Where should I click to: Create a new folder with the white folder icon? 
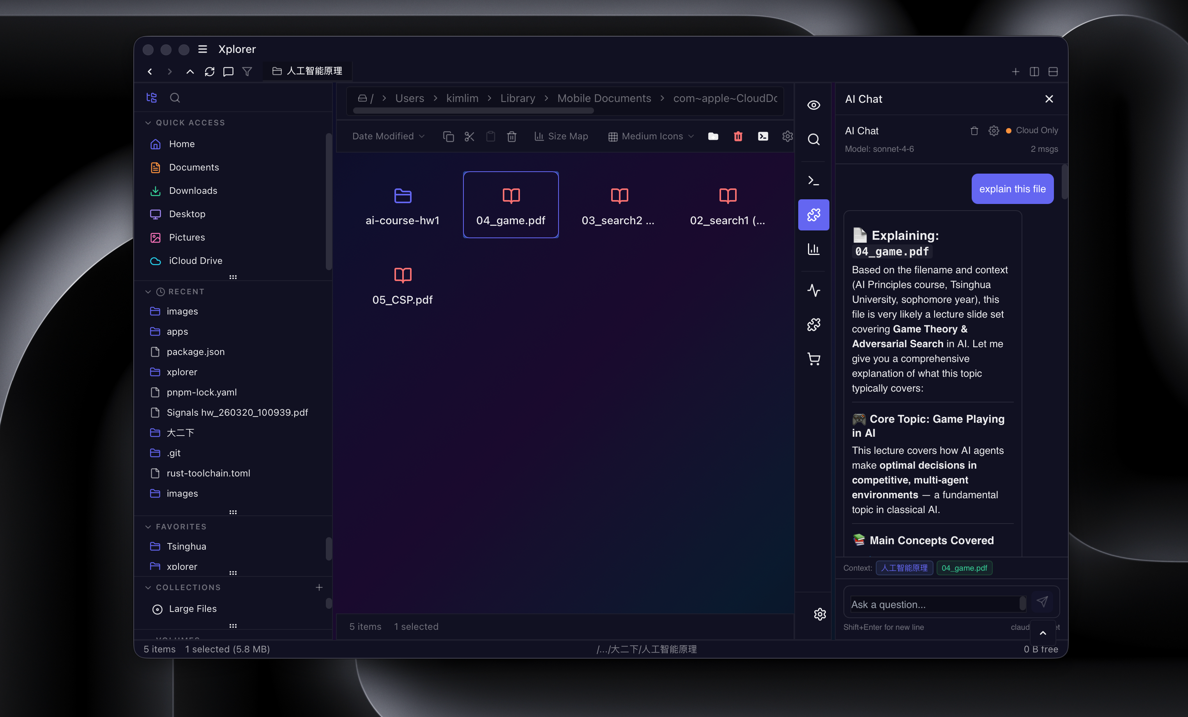713,136
